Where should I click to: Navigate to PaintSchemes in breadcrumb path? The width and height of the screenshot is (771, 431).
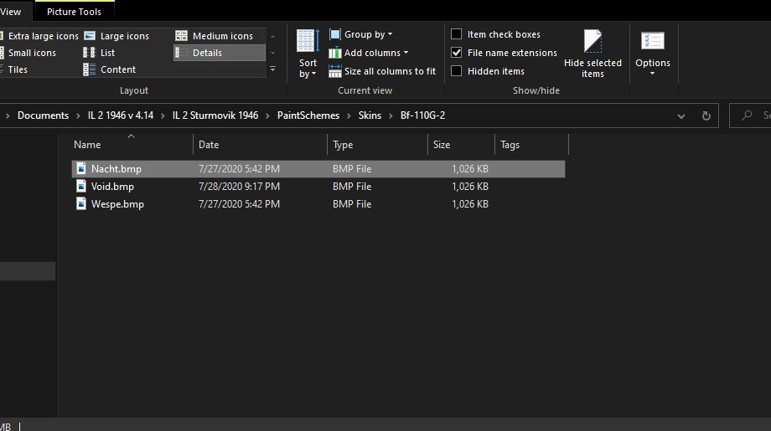click(x=308, y=115)
